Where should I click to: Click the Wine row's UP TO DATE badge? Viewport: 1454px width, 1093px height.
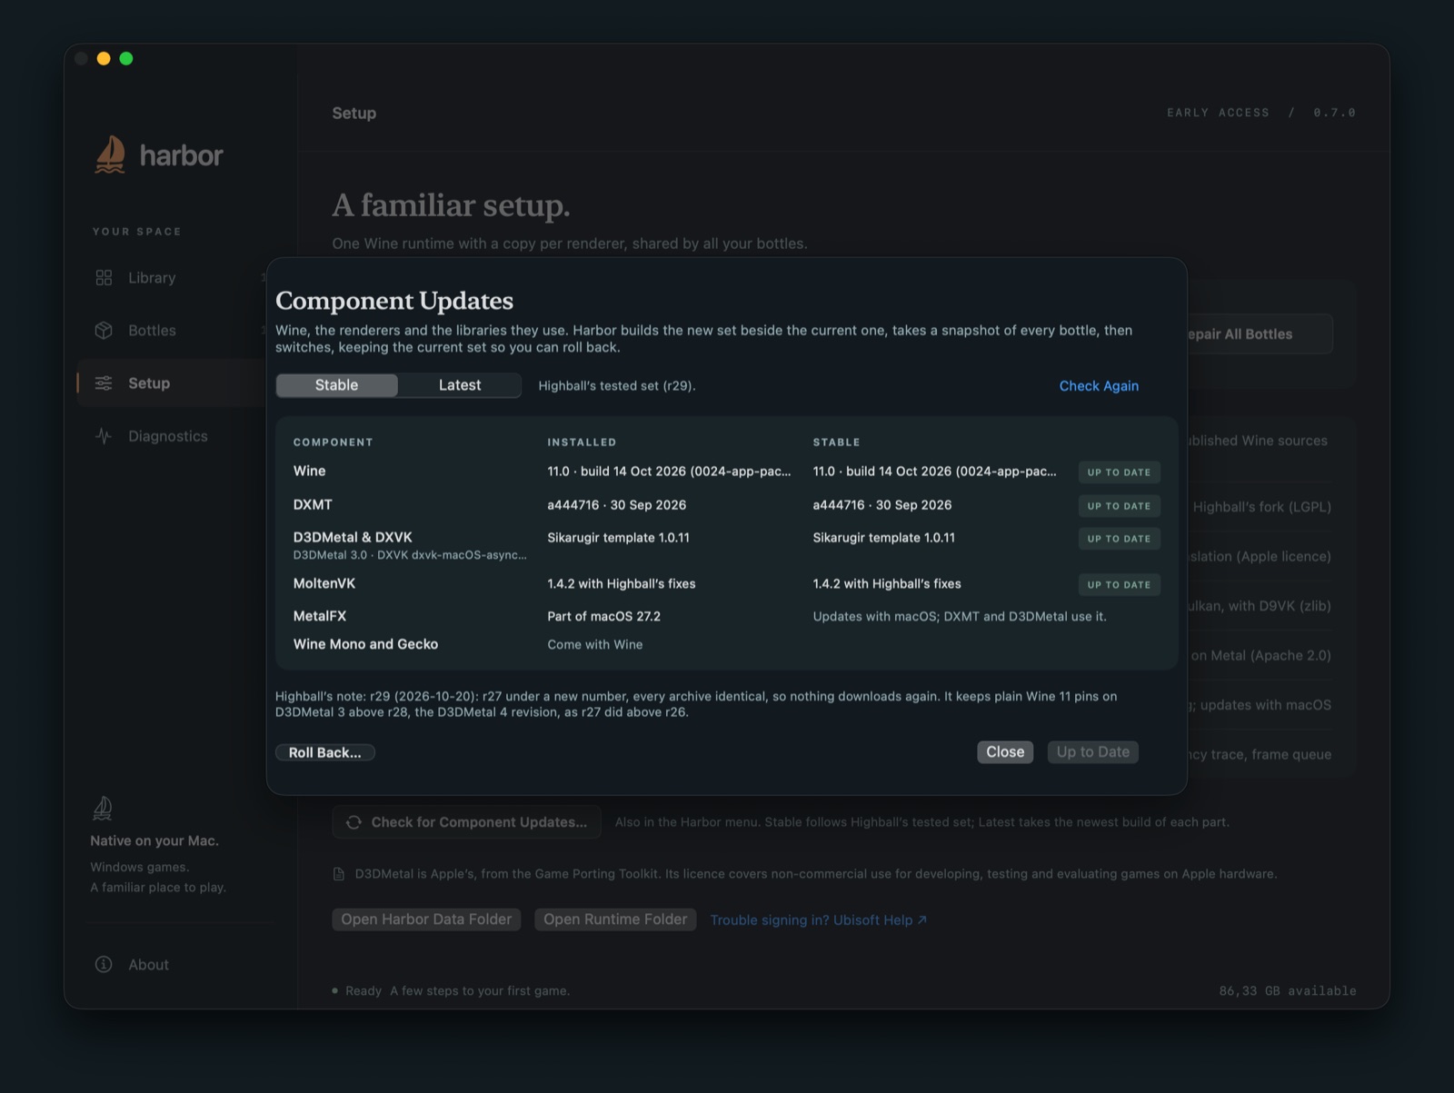[1119, 472]
